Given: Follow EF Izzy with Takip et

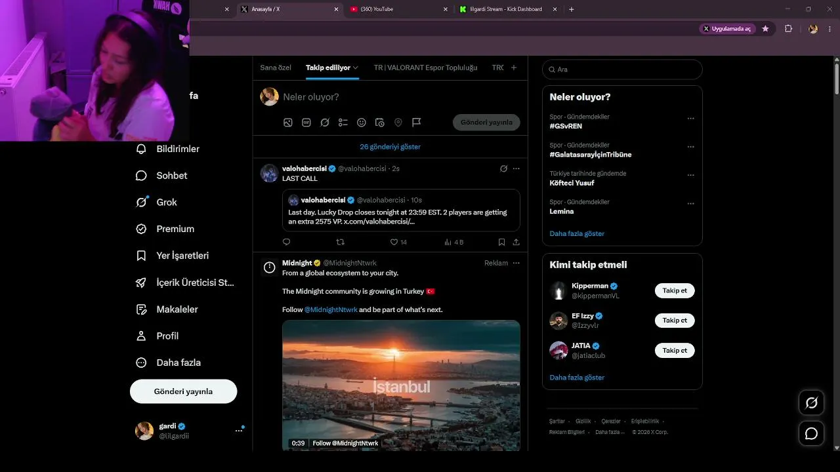Looking at the screenshot, I should pos(675,321).
